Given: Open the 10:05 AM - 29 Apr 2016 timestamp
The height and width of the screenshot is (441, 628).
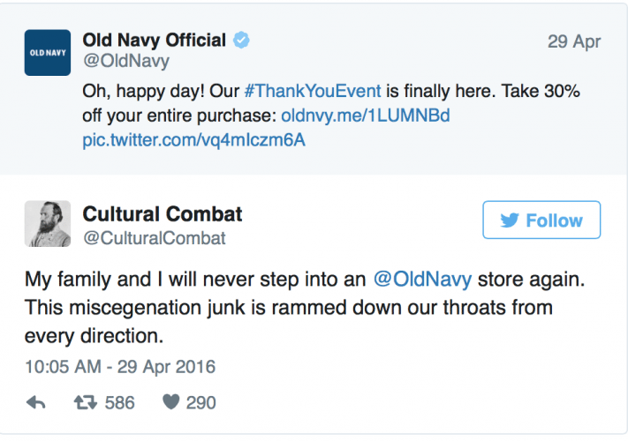Looking at the screenshot, I should point(120,366).
